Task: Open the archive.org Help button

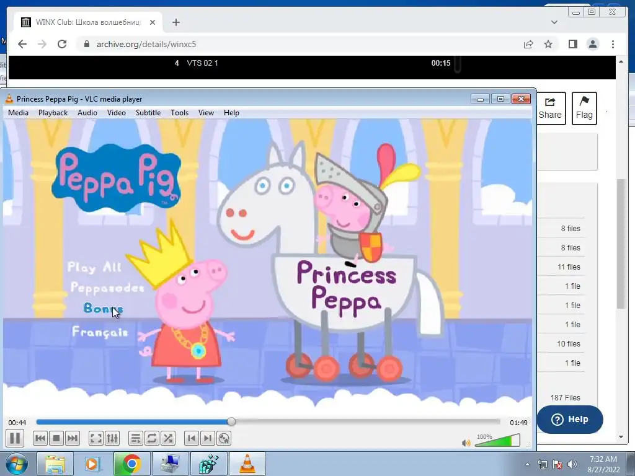Action: click(x=570, y=420)
